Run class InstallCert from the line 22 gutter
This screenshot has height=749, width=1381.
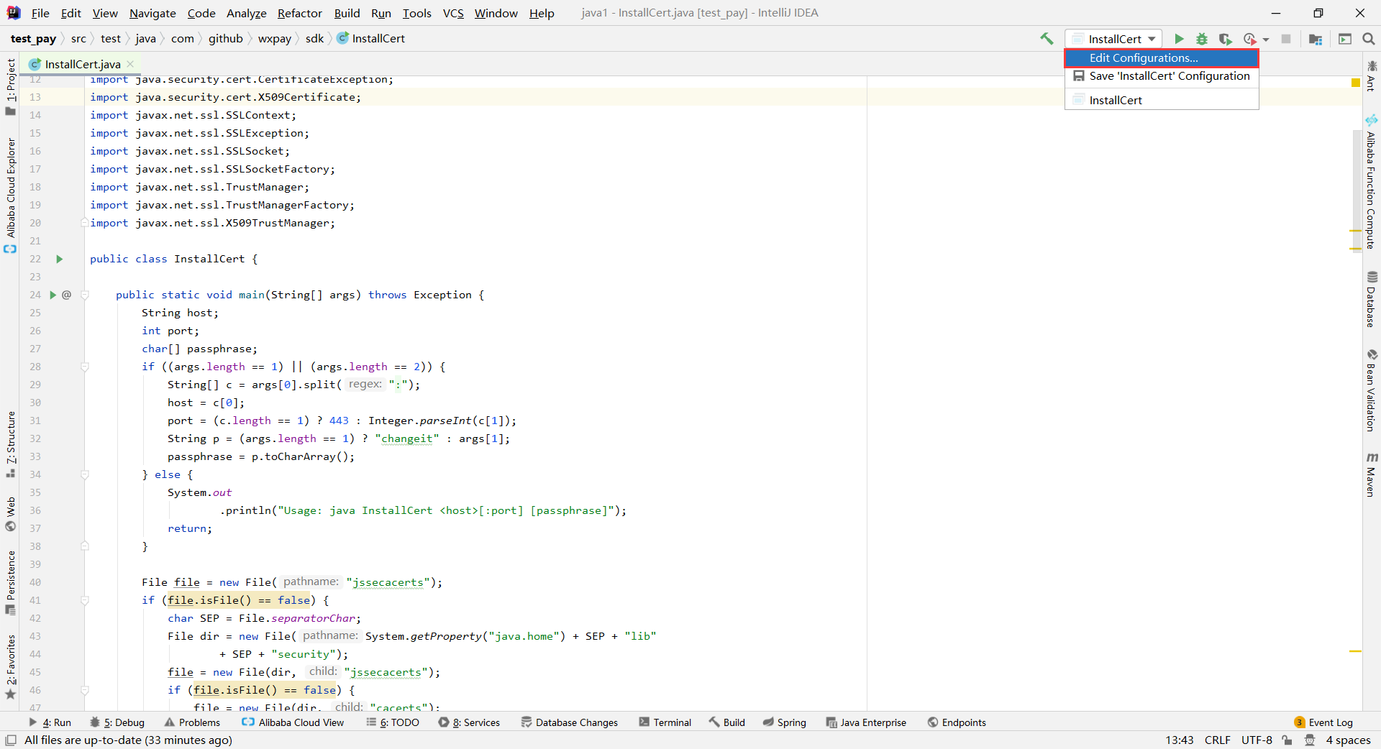[x=60, y=259]
